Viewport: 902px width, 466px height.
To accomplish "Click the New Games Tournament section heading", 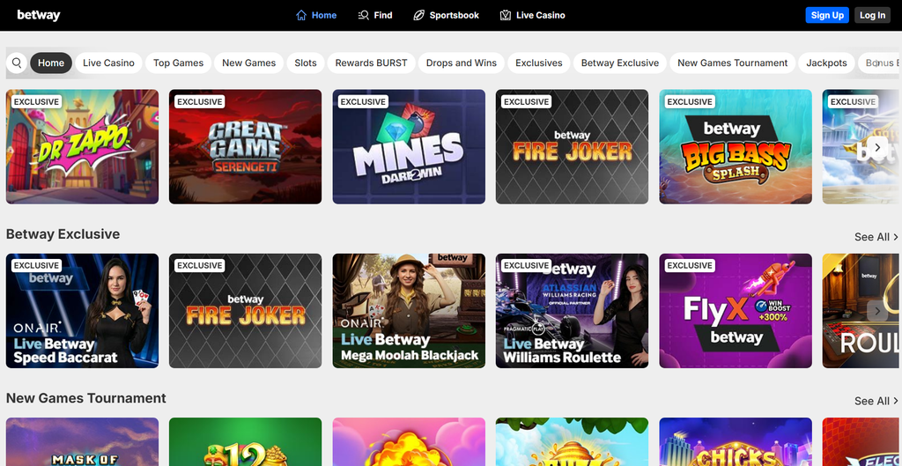I will click(85, 398).
